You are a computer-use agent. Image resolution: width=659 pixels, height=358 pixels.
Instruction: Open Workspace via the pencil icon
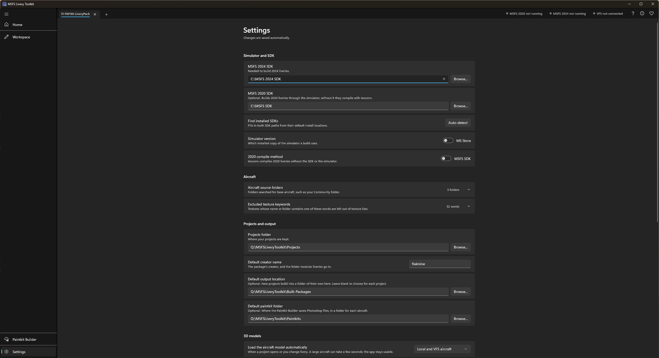[6, 37]
